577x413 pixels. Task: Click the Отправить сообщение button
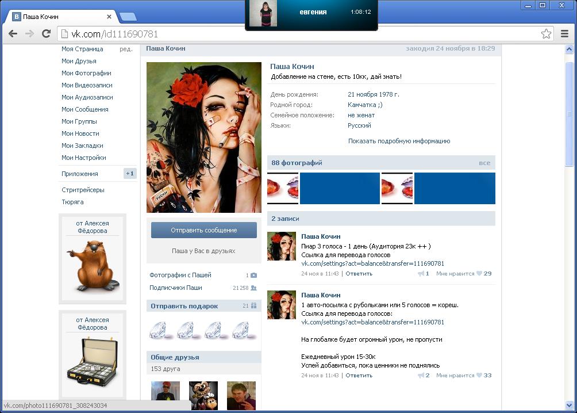tap(204, 230)
